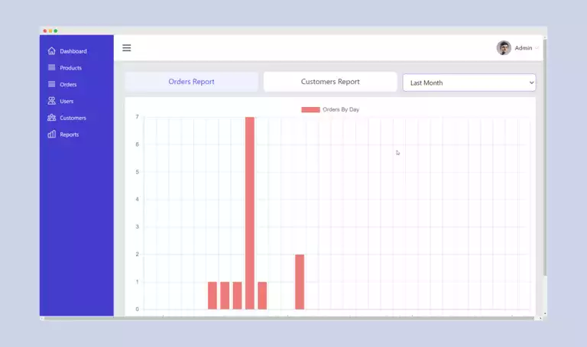The width and height of the screenshot is (587, 347).
Task: Click the red close window dot
Action: point(45,31)
